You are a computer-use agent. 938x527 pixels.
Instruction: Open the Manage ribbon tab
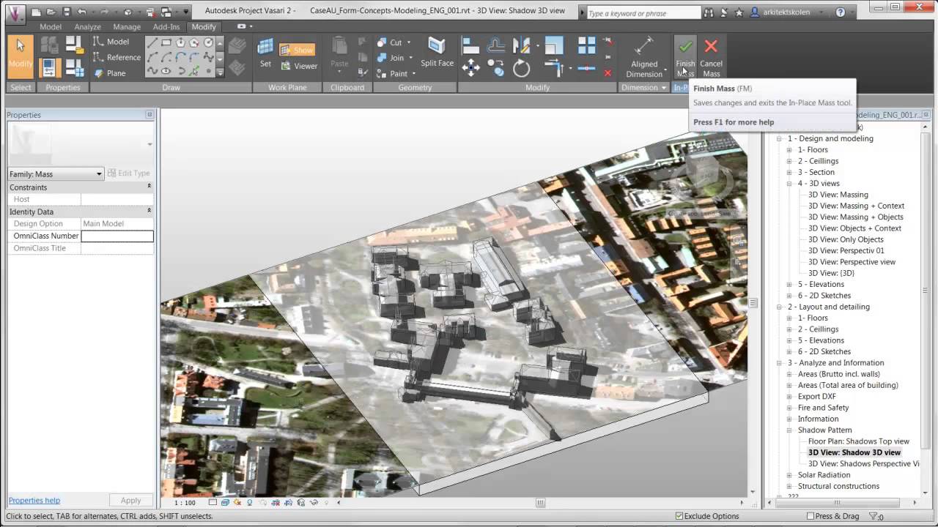pos(127,27)
